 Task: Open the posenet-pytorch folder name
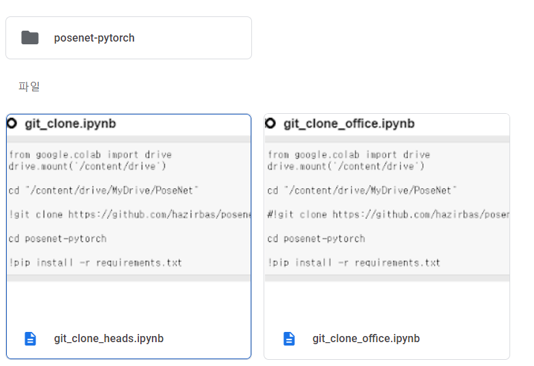(94, 38)
